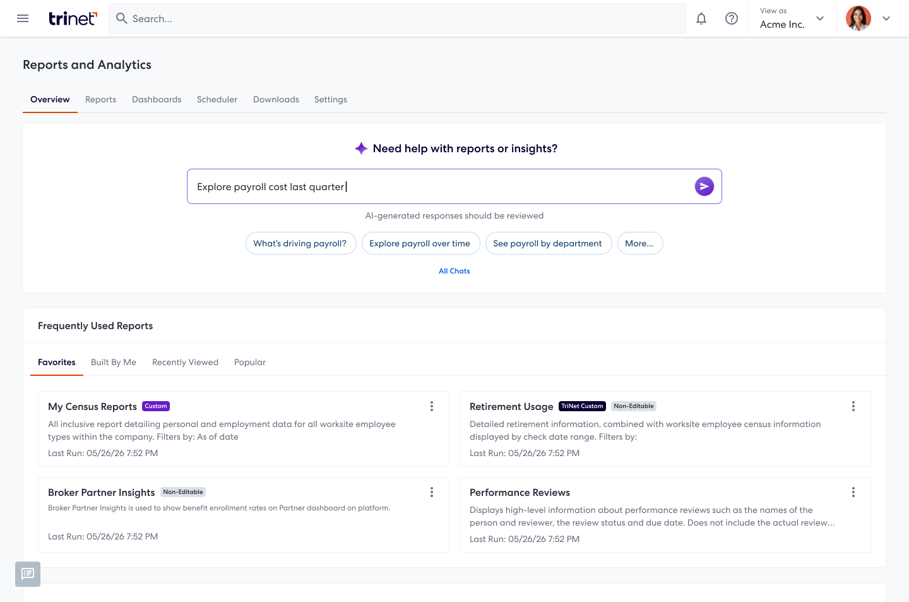The height and width of the screenshot is (602, 909).
Task: Open the feedback chat icon at bottom left
Action: coord(28,574)
